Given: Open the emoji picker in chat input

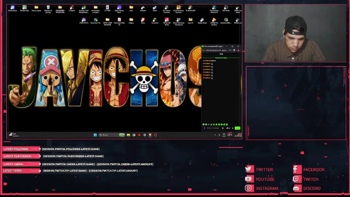Looking at the screenshot, I should point(223,128).
